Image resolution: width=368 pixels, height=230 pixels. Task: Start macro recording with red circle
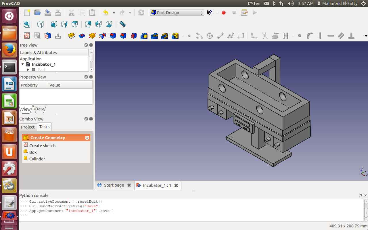pyautogui.click(x=224, y=13)
